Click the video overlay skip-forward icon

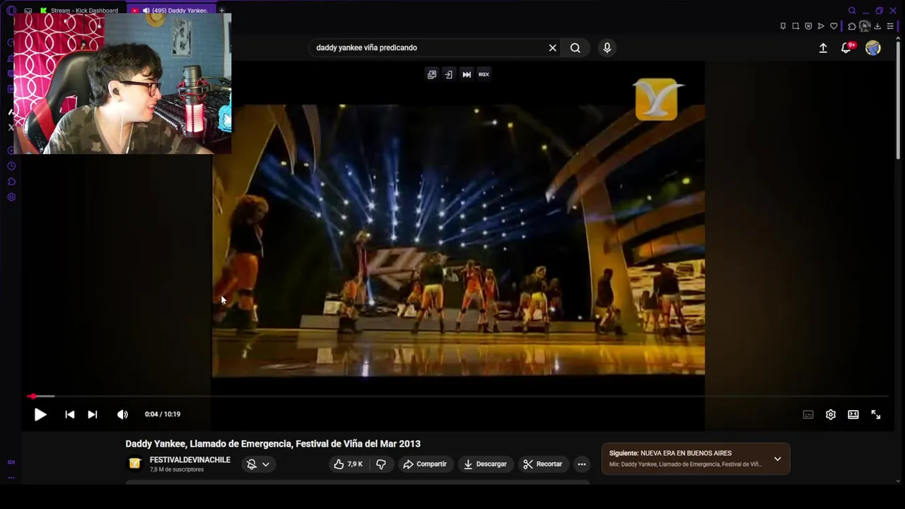click(x=467, y=74)
